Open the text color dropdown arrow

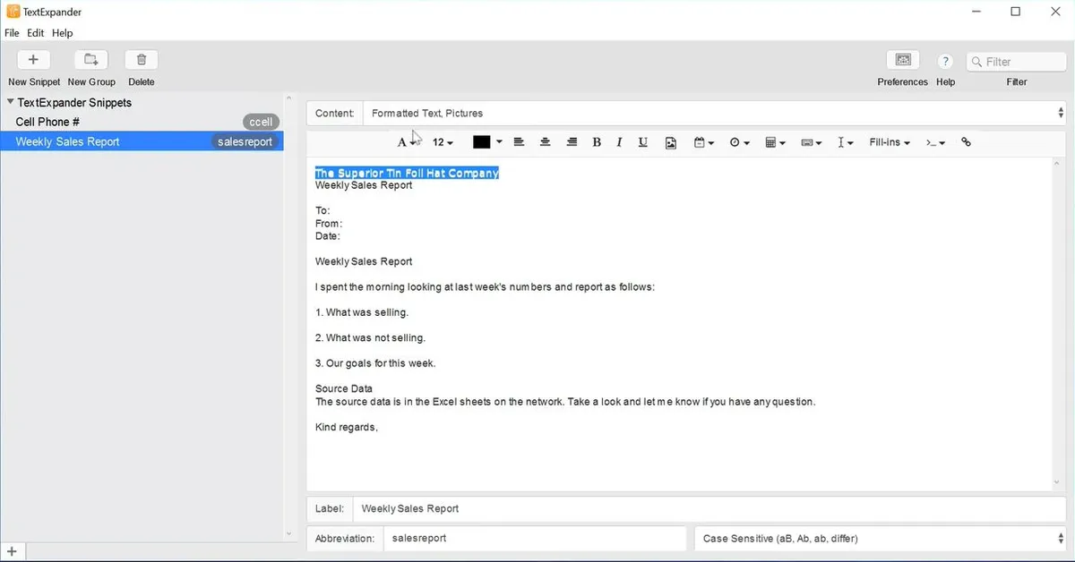[x=499, y=142]
